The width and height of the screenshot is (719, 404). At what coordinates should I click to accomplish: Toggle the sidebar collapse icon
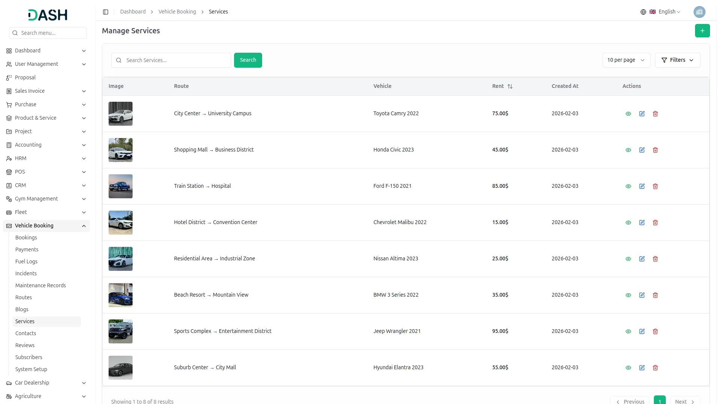point(106,12)
